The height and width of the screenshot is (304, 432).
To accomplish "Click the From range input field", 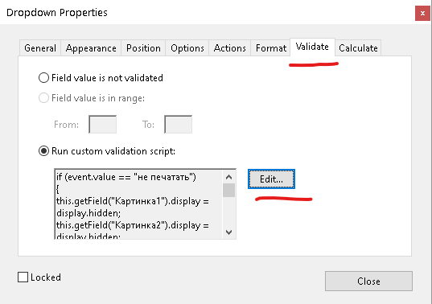I will coord(103,124).
